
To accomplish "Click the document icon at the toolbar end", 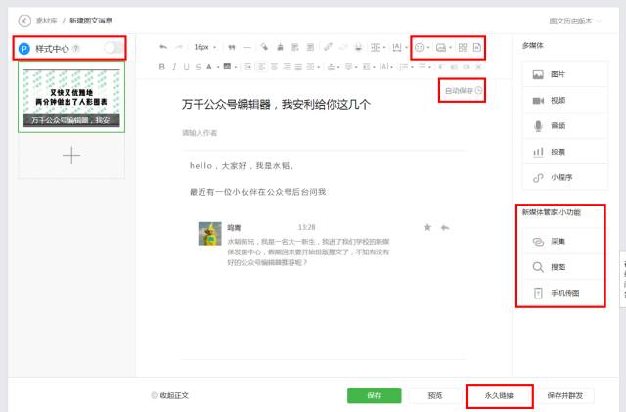I will (477, 48).
